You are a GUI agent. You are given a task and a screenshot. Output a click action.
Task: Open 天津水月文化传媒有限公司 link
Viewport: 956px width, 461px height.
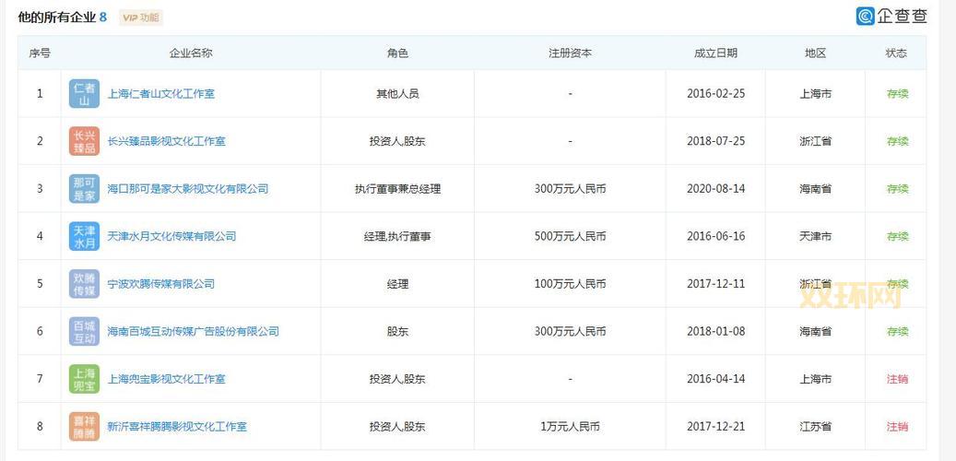coord(172,237)
